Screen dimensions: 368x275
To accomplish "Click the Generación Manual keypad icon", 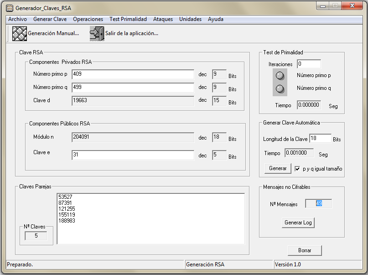I will [x=19, y=34].
